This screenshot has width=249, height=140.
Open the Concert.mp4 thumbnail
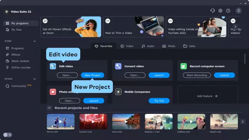point(93,122)
